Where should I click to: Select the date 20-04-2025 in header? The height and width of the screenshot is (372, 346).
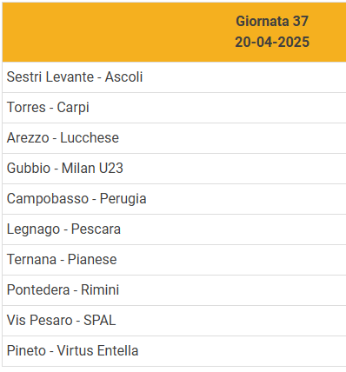tap(272, 42)
